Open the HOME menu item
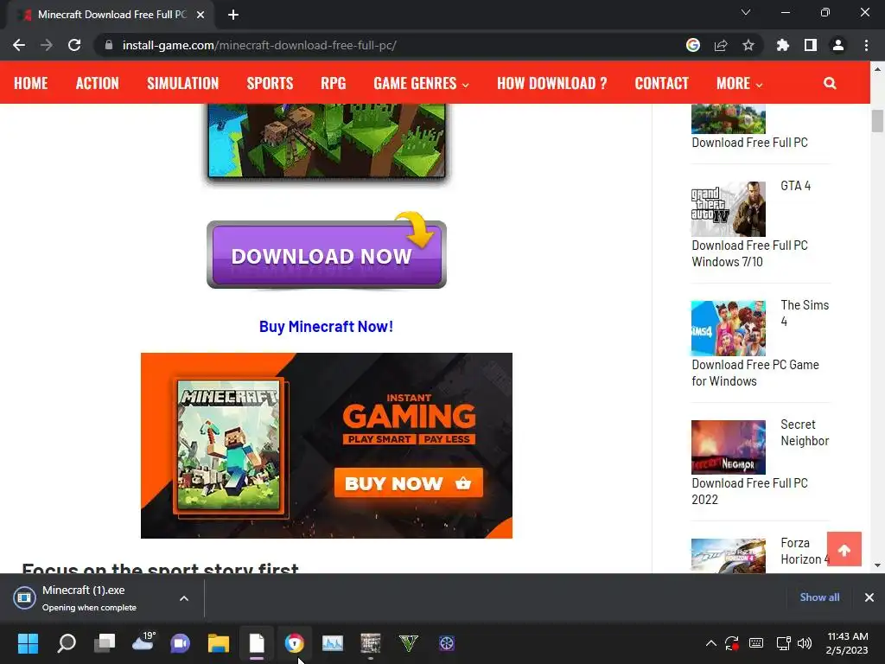 click(x=30, y=83)
